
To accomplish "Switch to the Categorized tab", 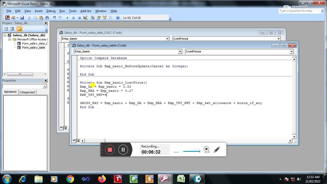I will pos(27,92).
